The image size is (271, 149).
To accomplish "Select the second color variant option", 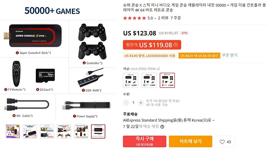I will point(149,80).
